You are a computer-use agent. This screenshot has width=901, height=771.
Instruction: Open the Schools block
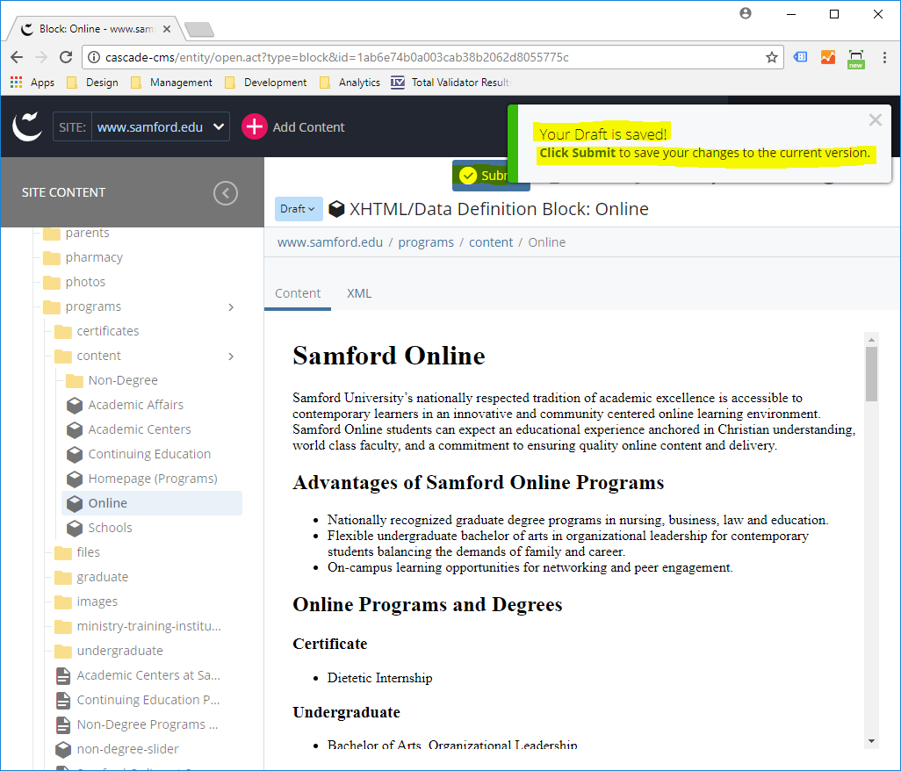coord(99,528)
